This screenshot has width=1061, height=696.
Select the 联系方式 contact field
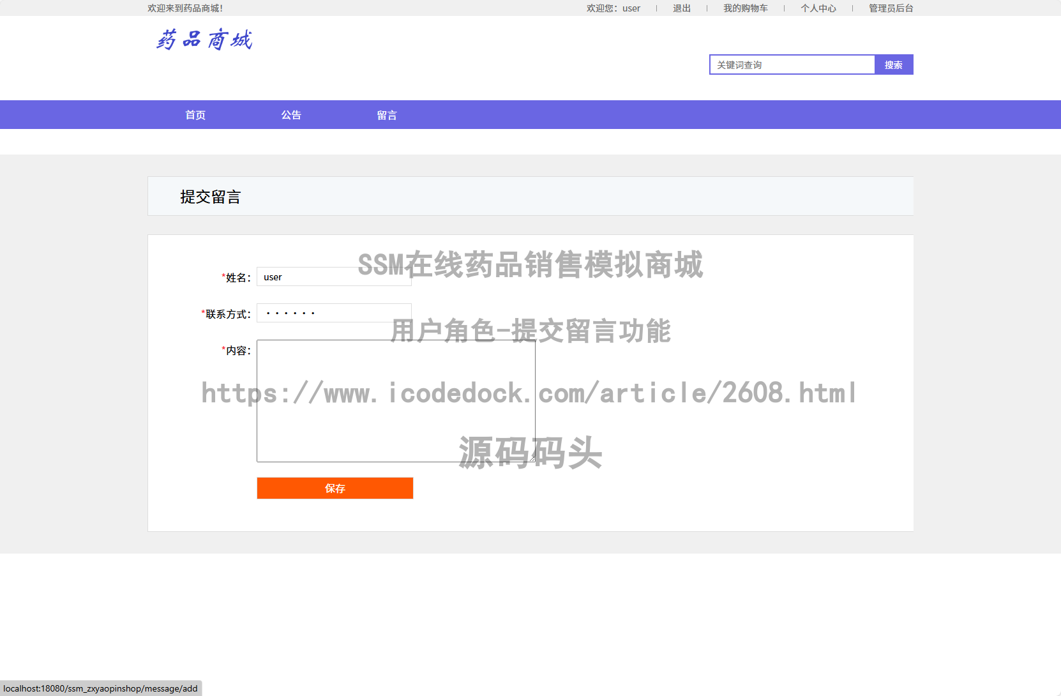(x=334, y=312)
